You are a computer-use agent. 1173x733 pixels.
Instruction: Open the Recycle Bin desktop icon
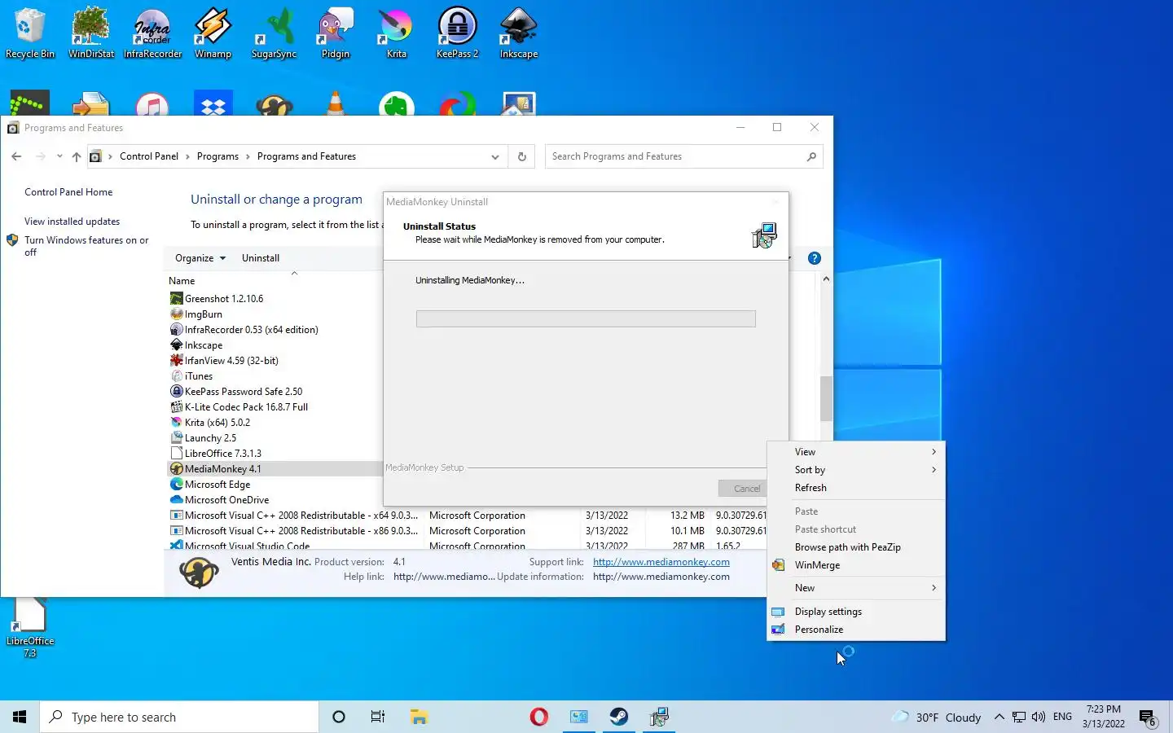30,33
